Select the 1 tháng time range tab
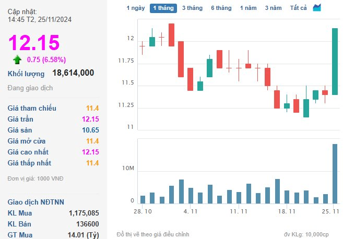Screen dimensions: 343x239 click(163, 8)
